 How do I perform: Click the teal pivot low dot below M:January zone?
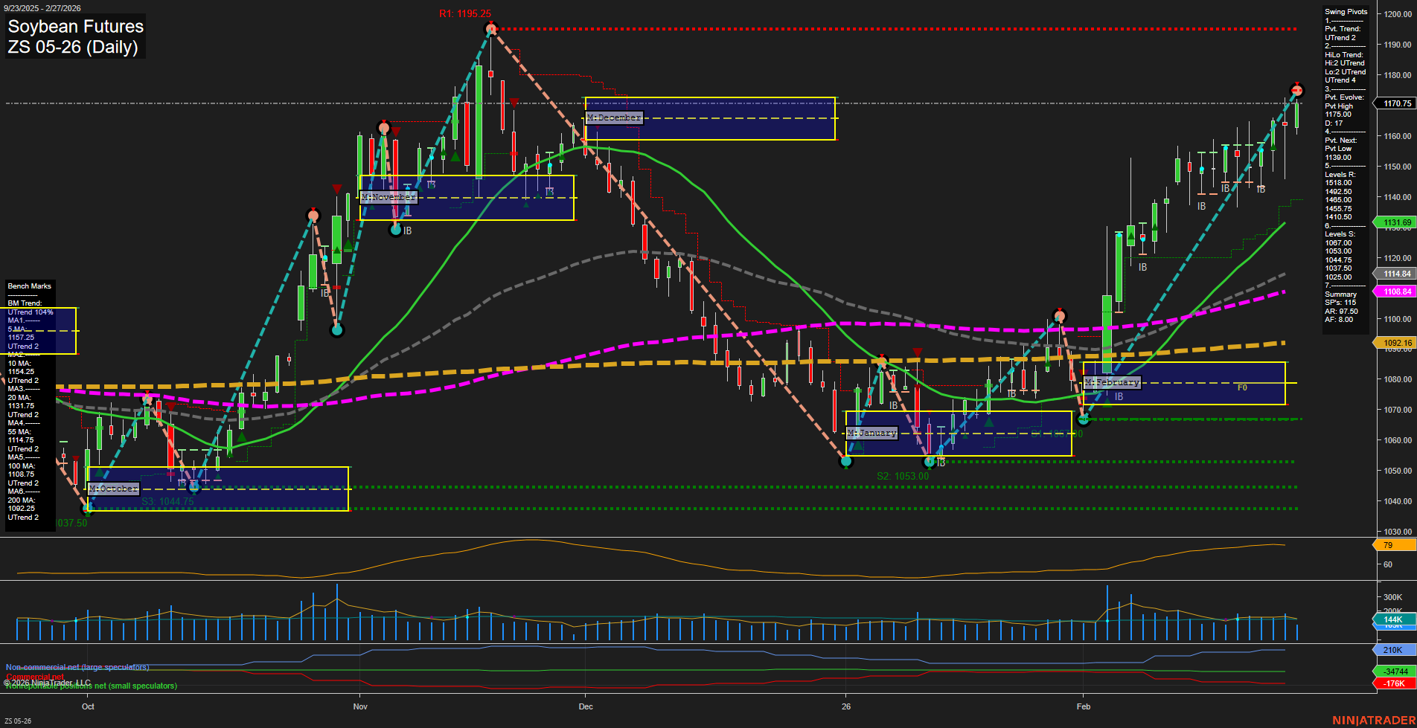pos(846,461)
